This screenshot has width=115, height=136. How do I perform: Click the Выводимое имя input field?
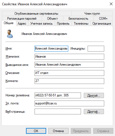pyautogui.click(x=69, y=65)
